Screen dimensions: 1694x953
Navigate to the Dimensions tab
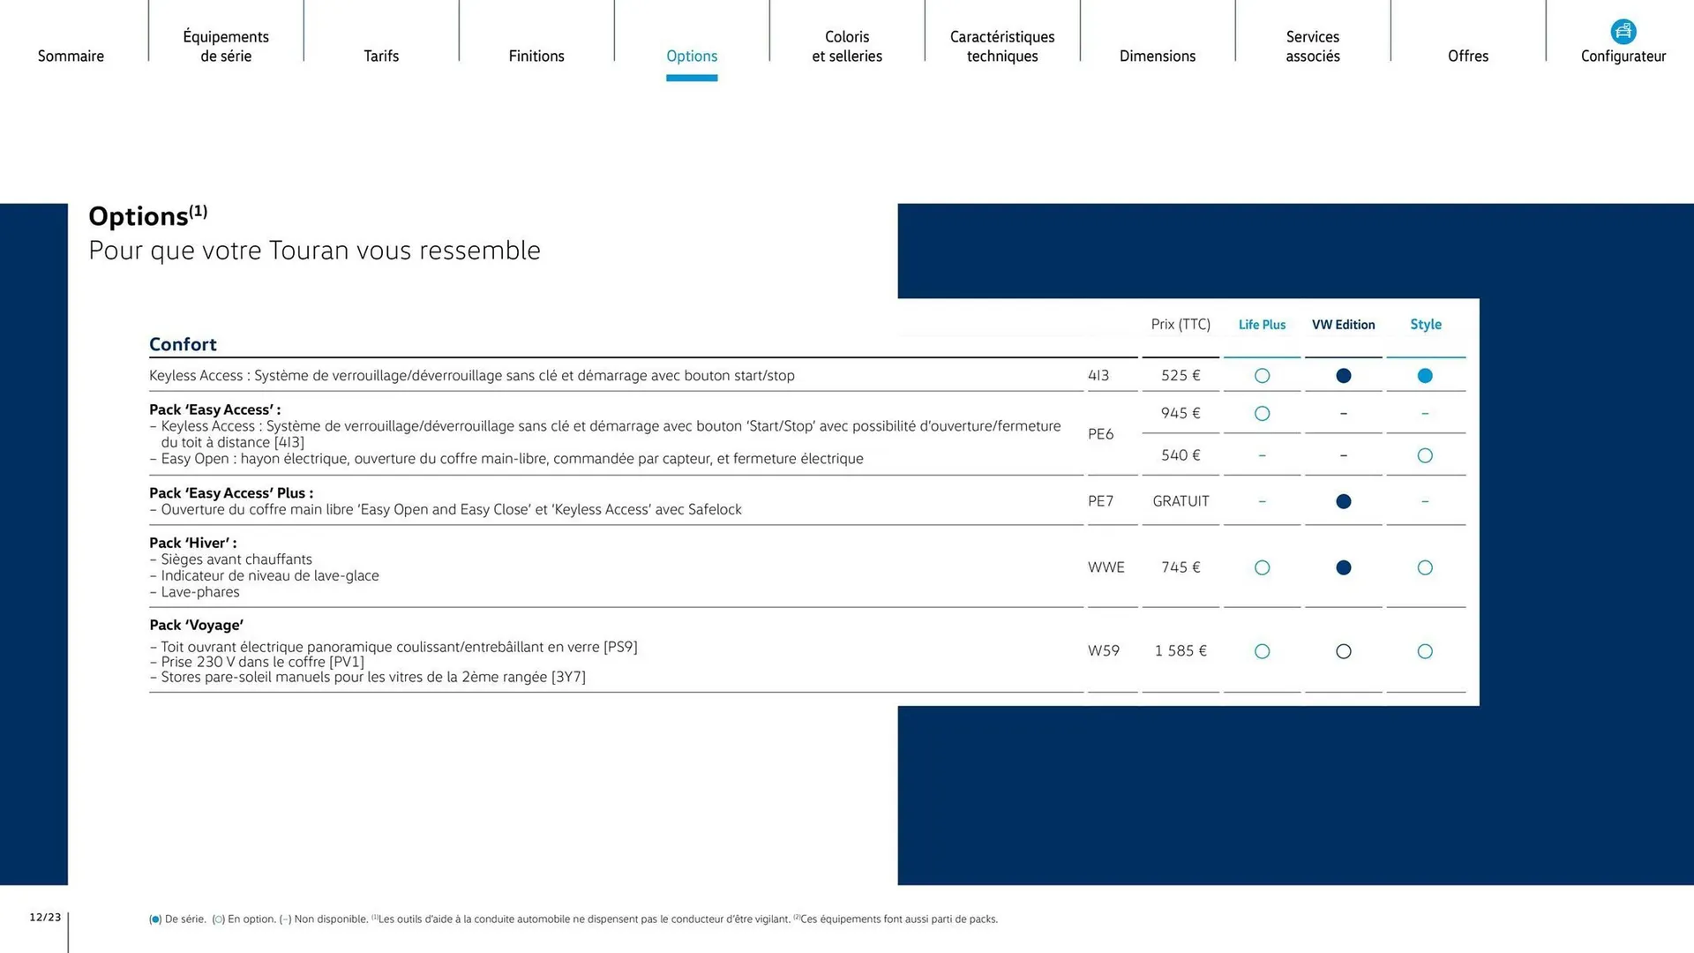click(x=1158, y=56)
